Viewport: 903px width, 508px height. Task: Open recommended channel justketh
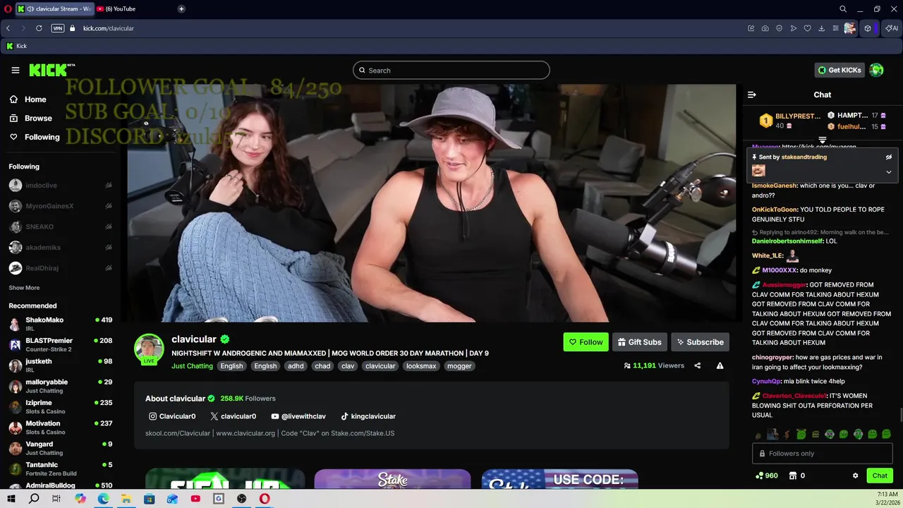[x=60, y=365]
